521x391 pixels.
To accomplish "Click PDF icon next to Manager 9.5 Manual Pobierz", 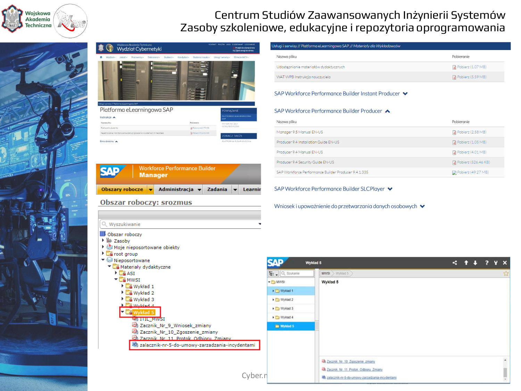I will click(454, 132).
